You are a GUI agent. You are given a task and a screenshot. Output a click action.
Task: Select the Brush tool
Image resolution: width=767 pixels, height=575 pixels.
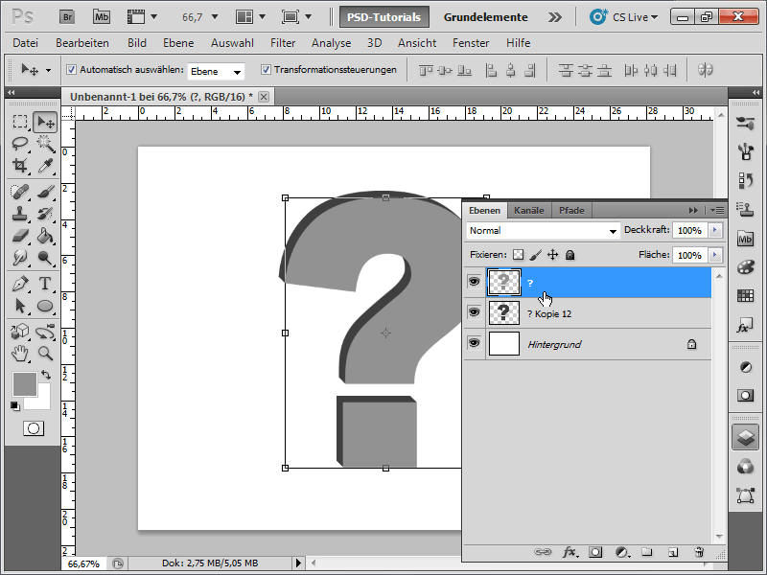point(45,192)
